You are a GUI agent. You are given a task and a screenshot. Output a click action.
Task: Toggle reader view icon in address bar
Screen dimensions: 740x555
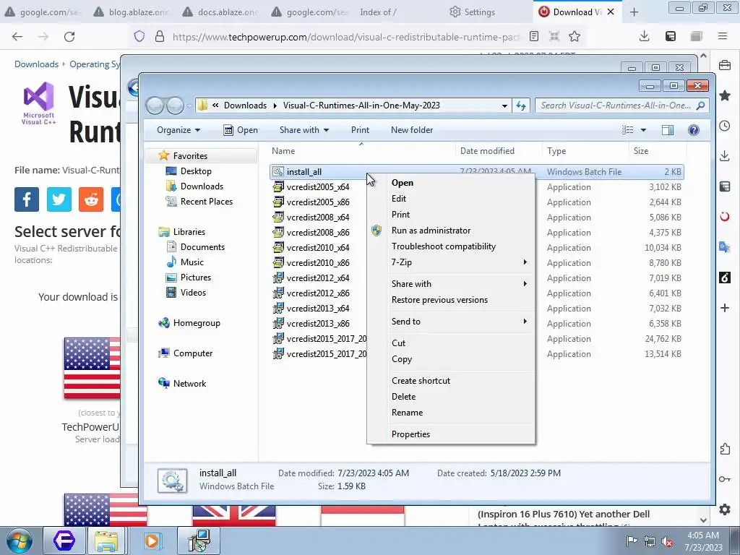534,36
